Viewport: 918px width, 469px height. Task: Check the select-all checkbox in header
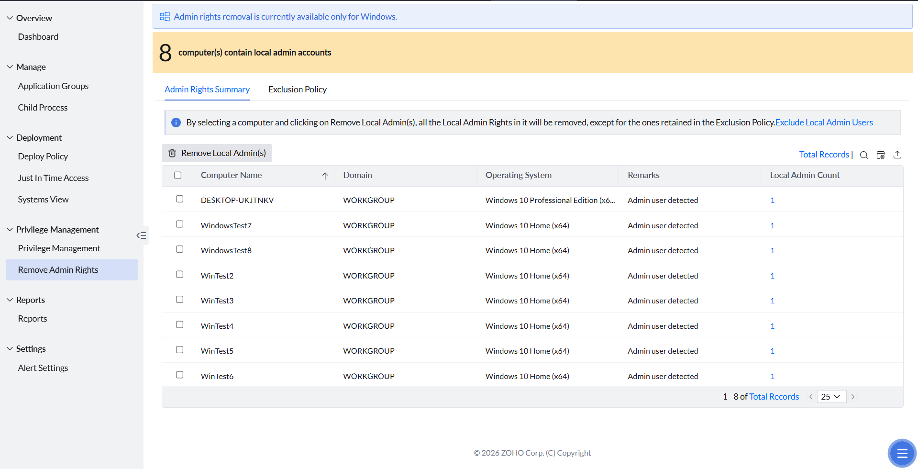click(x=178, y=175)
